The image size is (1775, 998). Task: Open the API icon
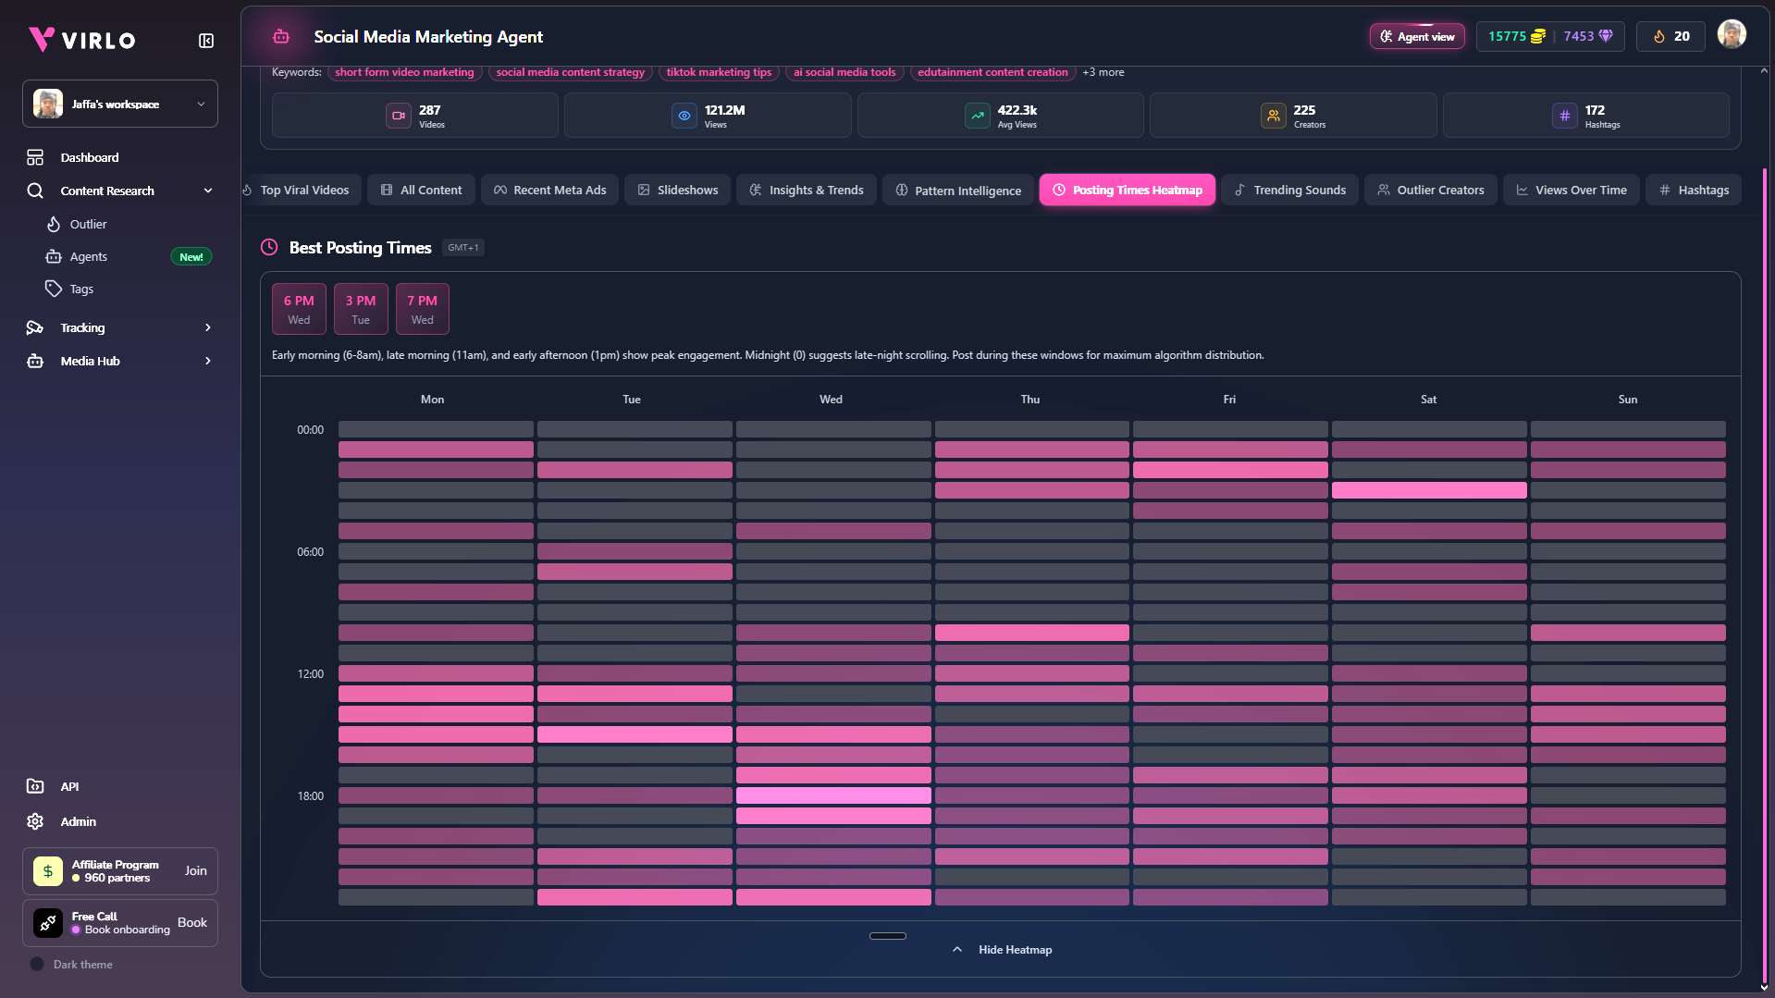click(x=35, y=786)
